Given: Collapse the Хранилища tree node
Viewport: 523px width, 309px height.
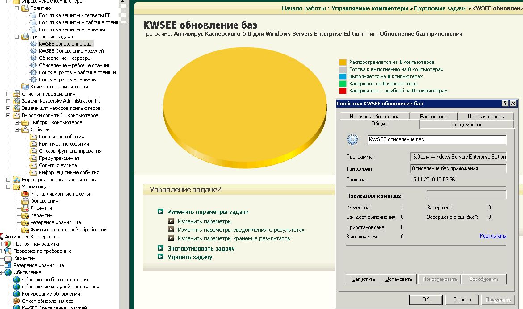Looking at the screenshot, I should coord(8,187).
